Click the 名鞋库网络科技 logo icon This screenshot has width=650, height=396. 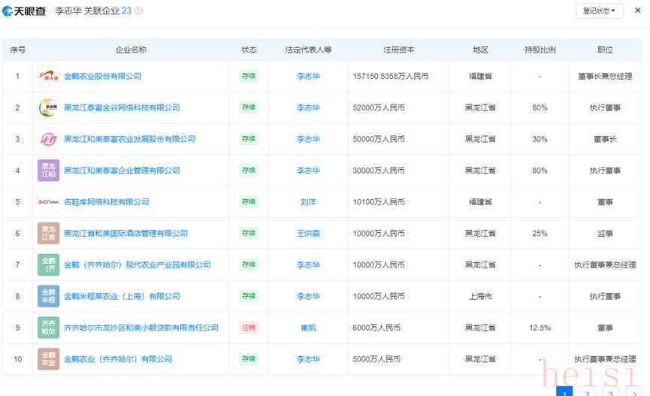point(48,202)
